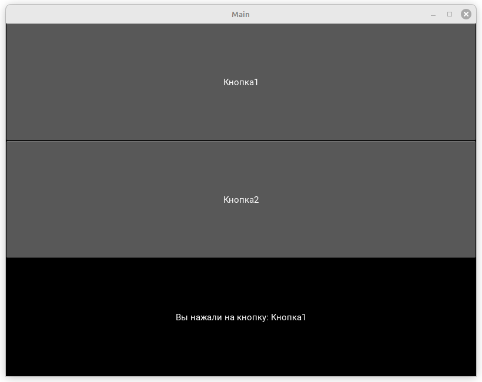This screenshot has height=382, width=482.
Task: Click the Кнопка1 button
Action: coord(240,82)
